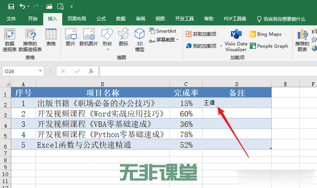Select the 插入 ribbon tab

coord(53,19)
